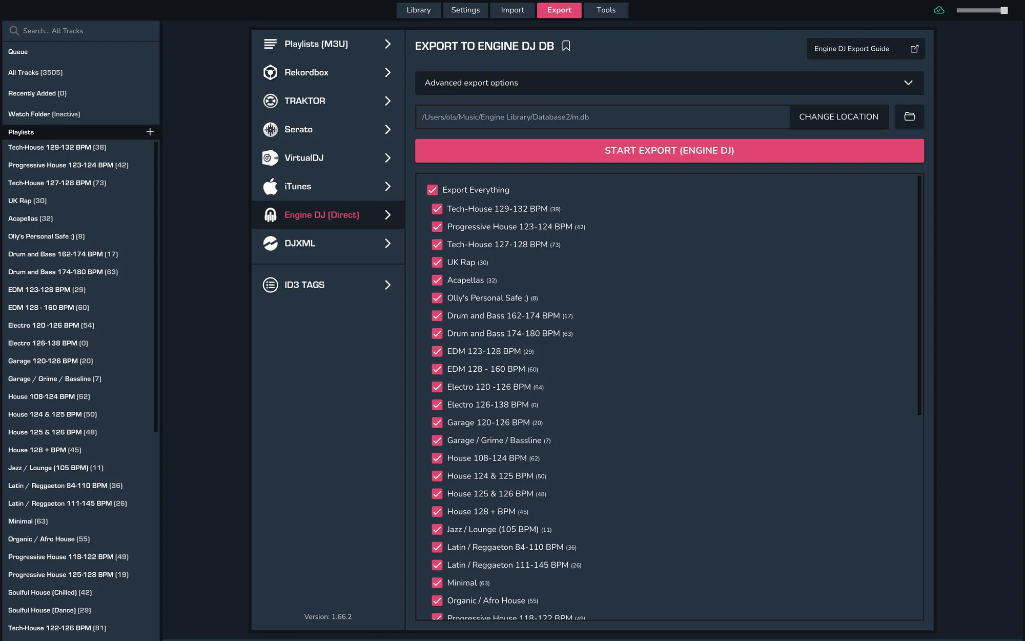This screenshot has height=641, width=1025.
Task: Uncheck the Export Everything checkbox
Action: [433, 190]
